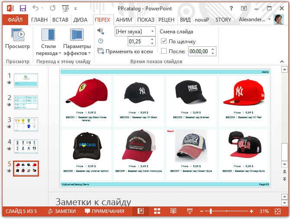
Task: Switch to the ПОКАЗ tab
Action: coord(146,19)
